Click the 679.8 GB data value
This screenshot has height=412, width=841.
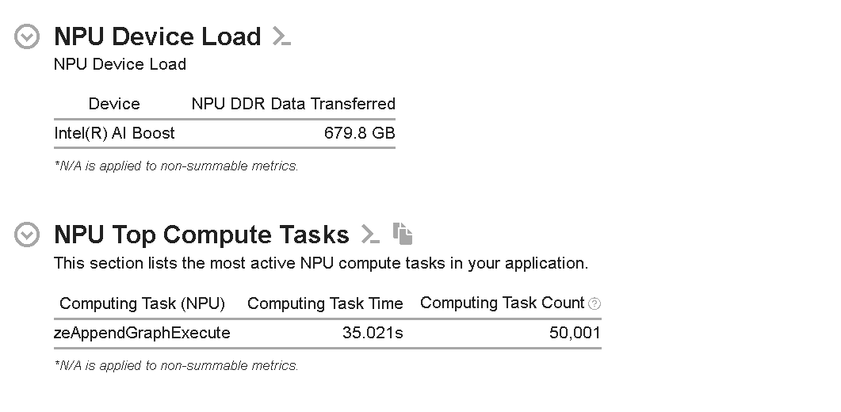pos(359,133)
